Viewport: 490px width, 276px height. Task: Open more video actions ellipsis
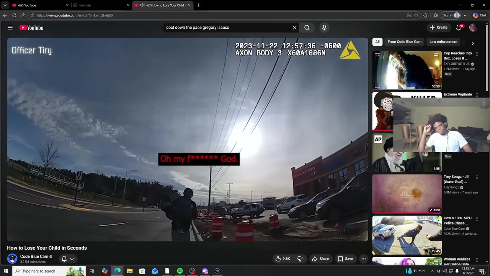click(364, 259)
